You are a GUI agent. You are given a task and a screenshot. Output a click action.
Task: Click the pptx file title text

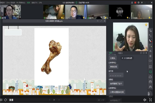(54, 21)
